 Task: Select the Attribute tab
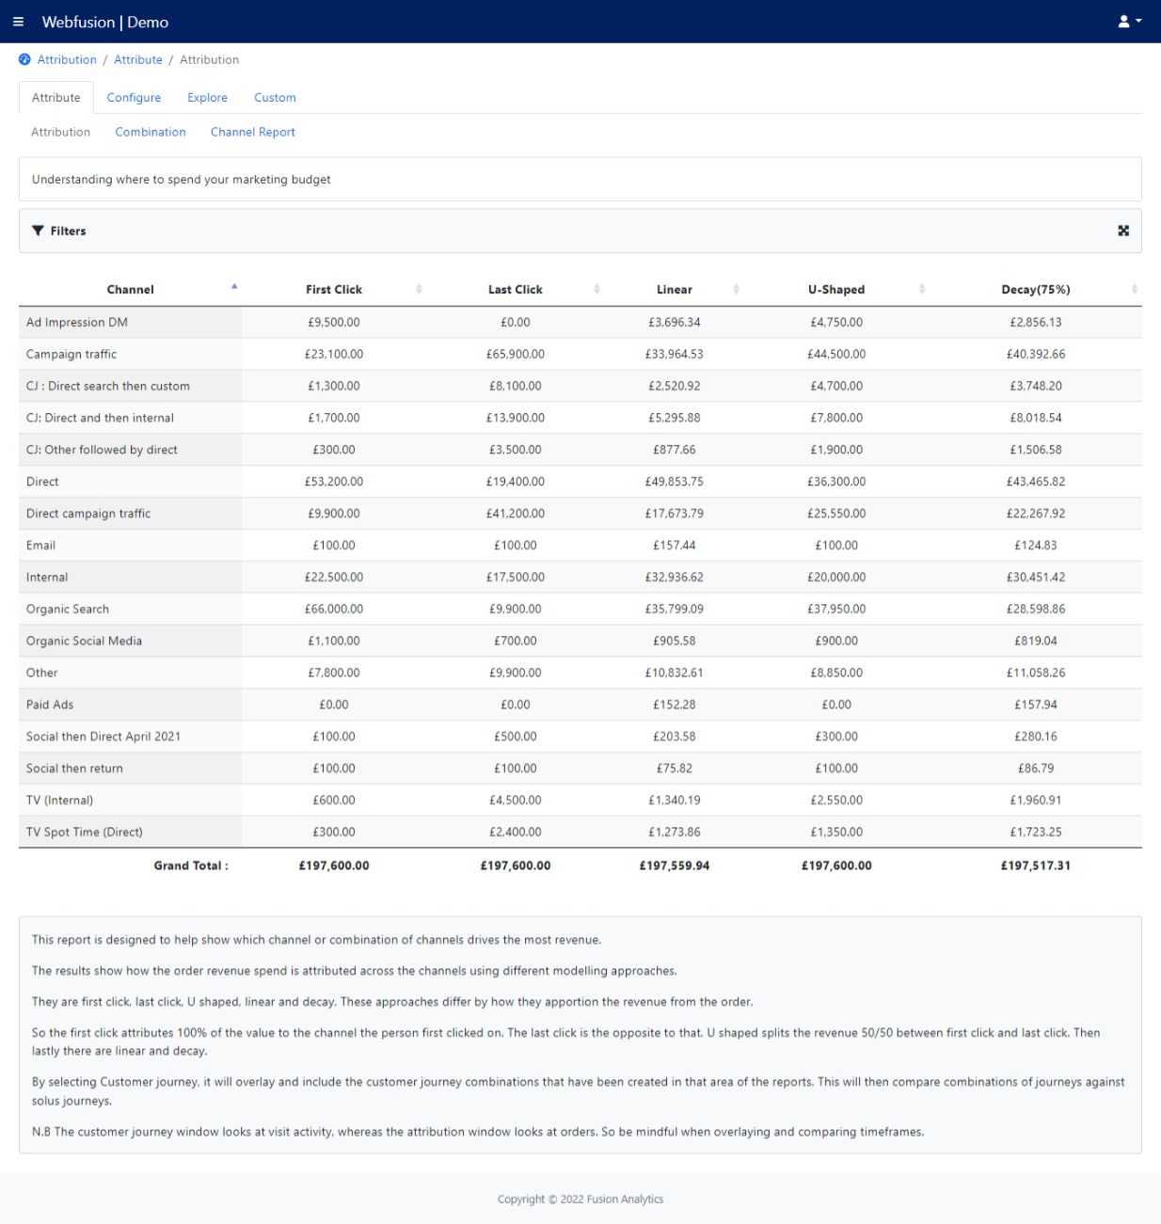click(56, 98)
